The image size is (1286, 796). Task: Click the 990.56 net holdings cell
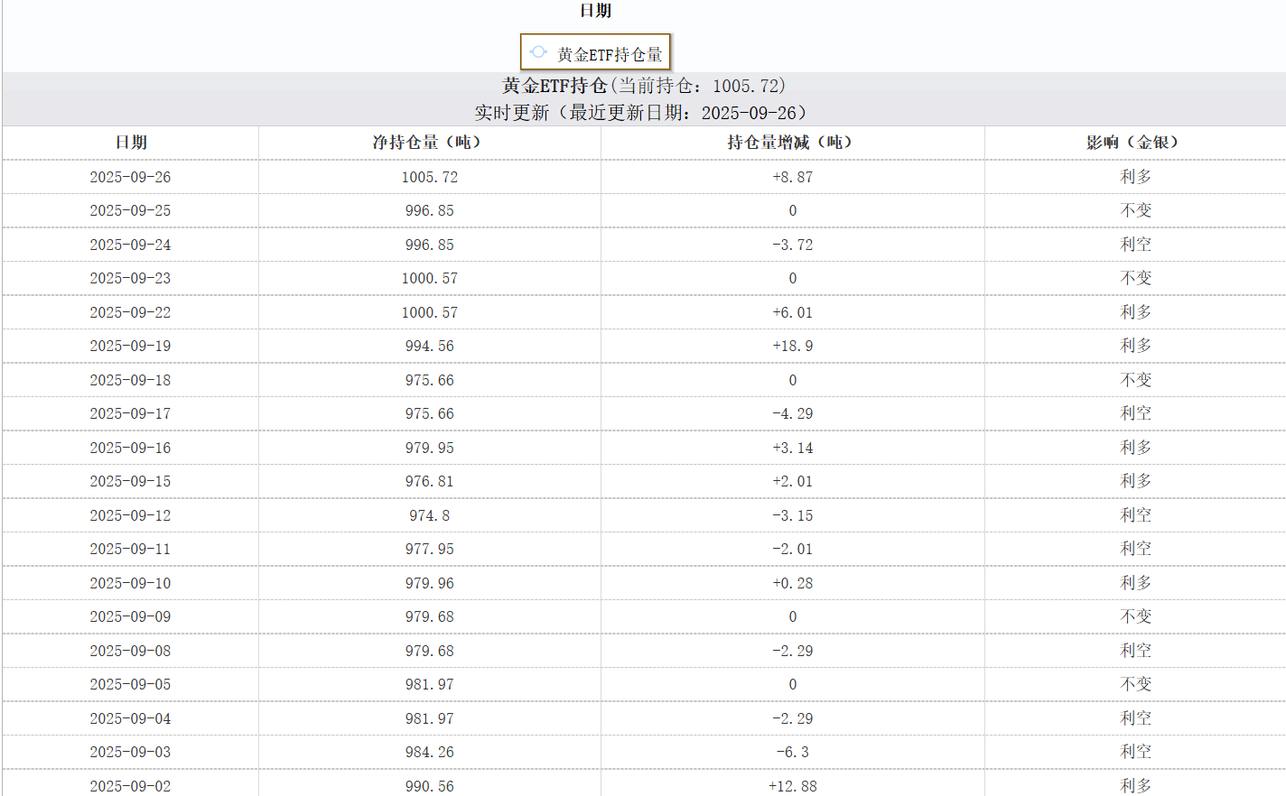click(430, 786)
